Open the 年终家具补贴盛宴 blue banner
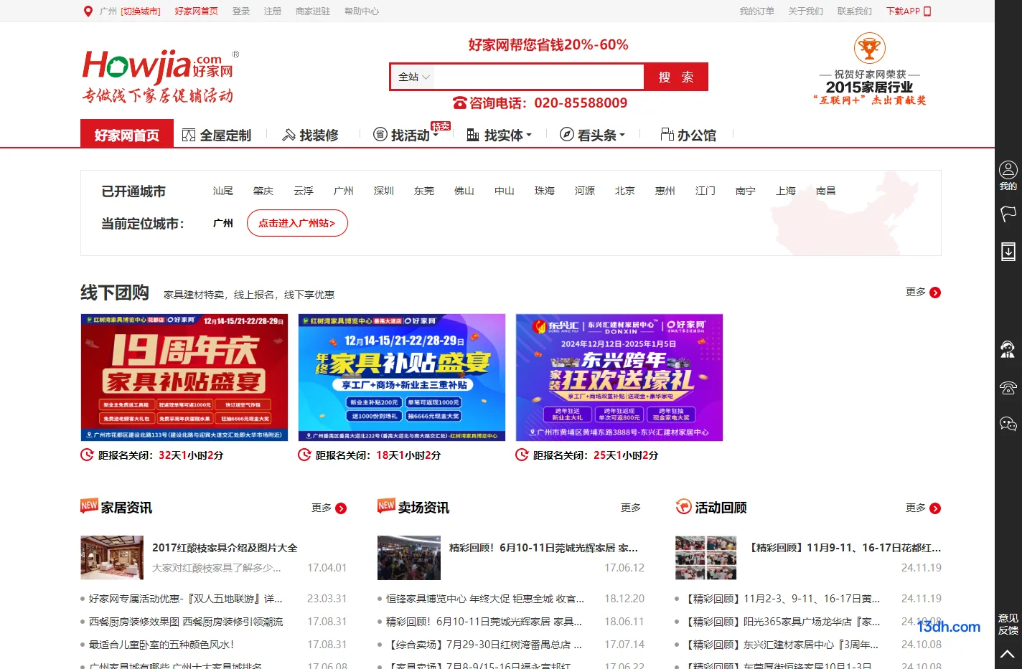 pos(402,377)
